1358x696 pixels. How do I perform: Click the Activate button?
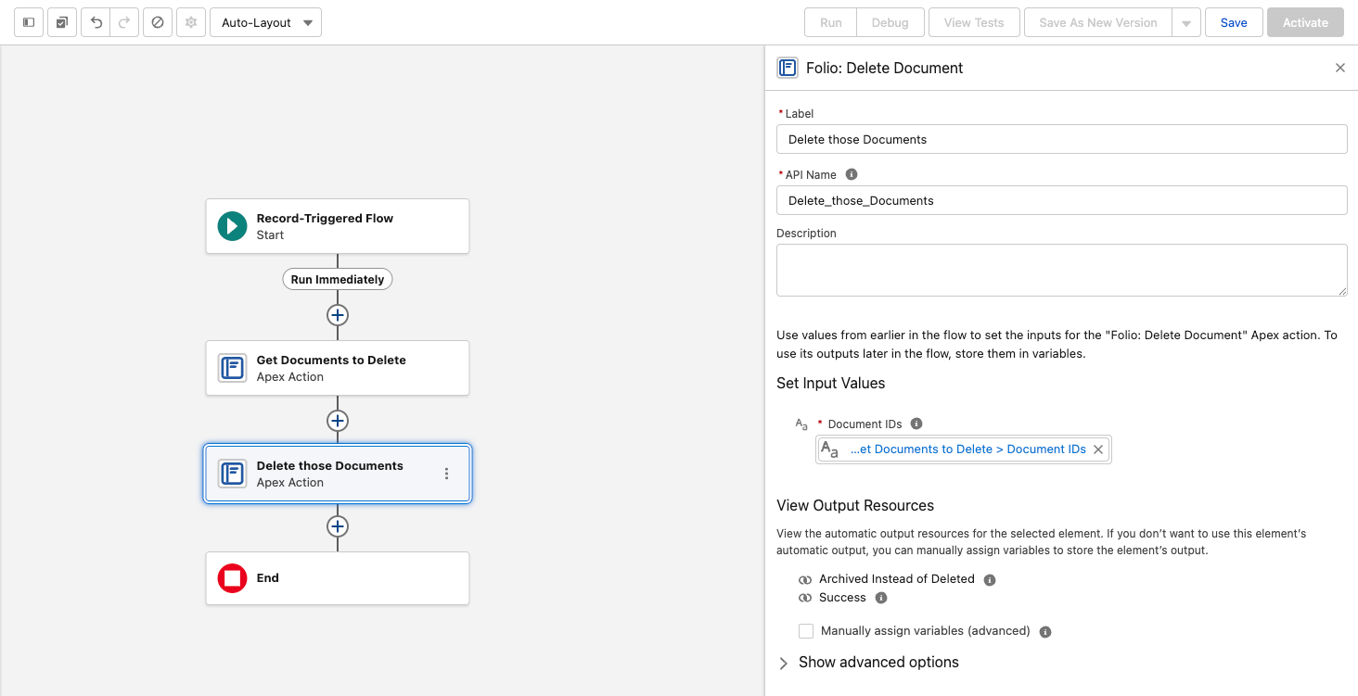1305,22
